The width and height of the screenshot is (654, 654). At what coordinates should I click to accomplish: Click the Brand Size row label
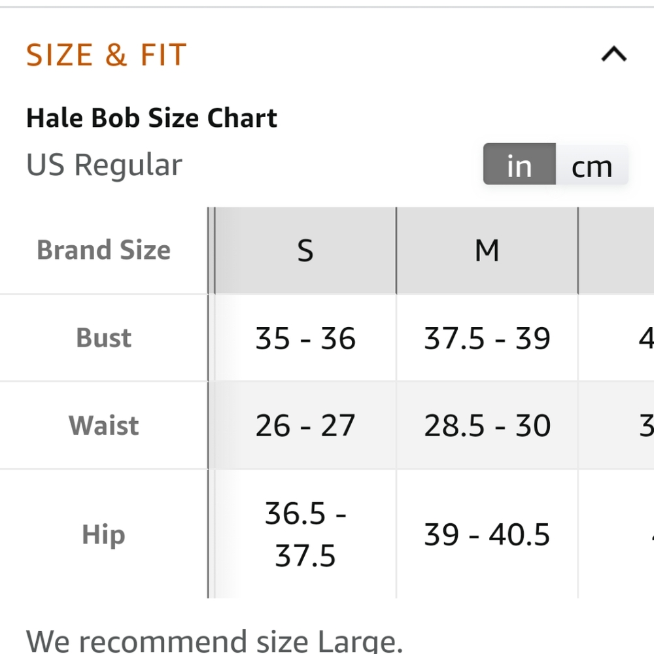104,250
